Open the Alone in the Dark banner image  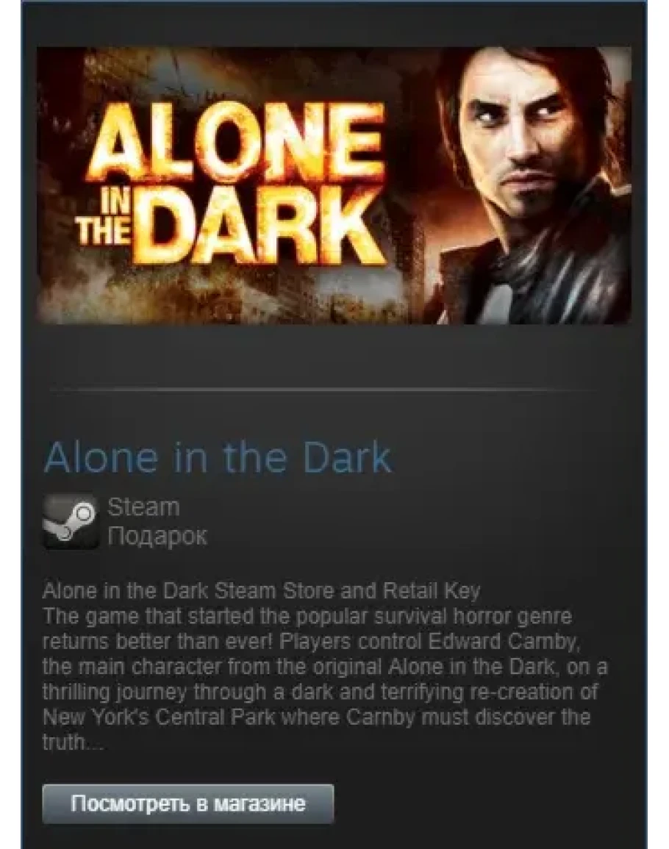coord(334,185)
